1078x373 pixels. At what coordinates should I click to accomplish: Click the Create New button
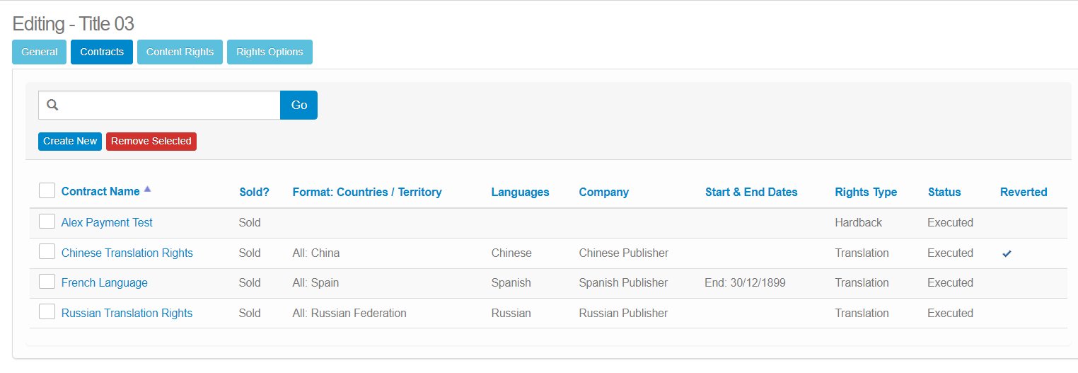[x=70, y=141]
